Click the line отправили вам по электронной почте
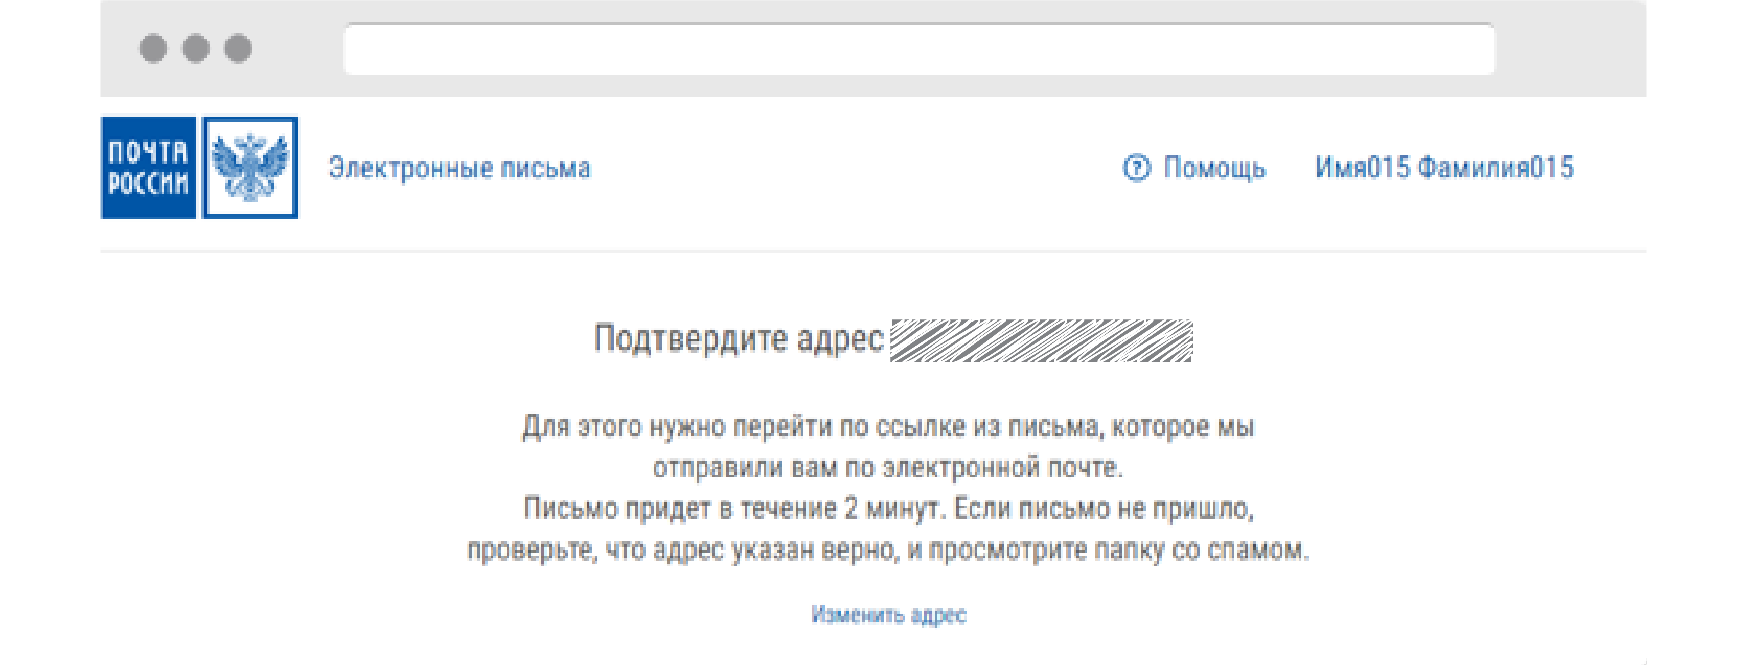 coord(888,467)
